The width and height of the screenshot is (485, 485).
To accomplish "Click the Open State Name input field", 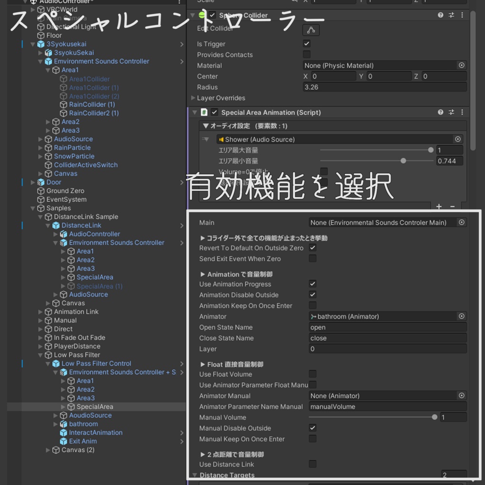I will click(x=387, y=327).
